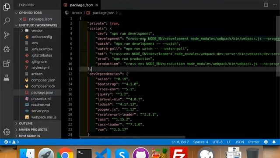The width and height of the screenshot is (280, 158).
Task: Open Launchpad rocket in the dock
Action: (x=46, y=153)
